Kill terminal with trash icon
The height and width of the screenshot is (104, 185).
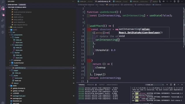coord(175,85)
